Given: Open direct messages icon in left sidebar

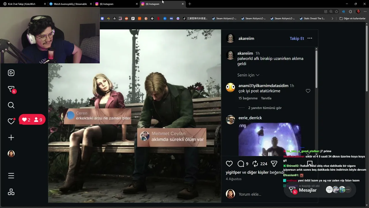Looking at the screenshot, I should pyautogui.click(x=11, y=89).
